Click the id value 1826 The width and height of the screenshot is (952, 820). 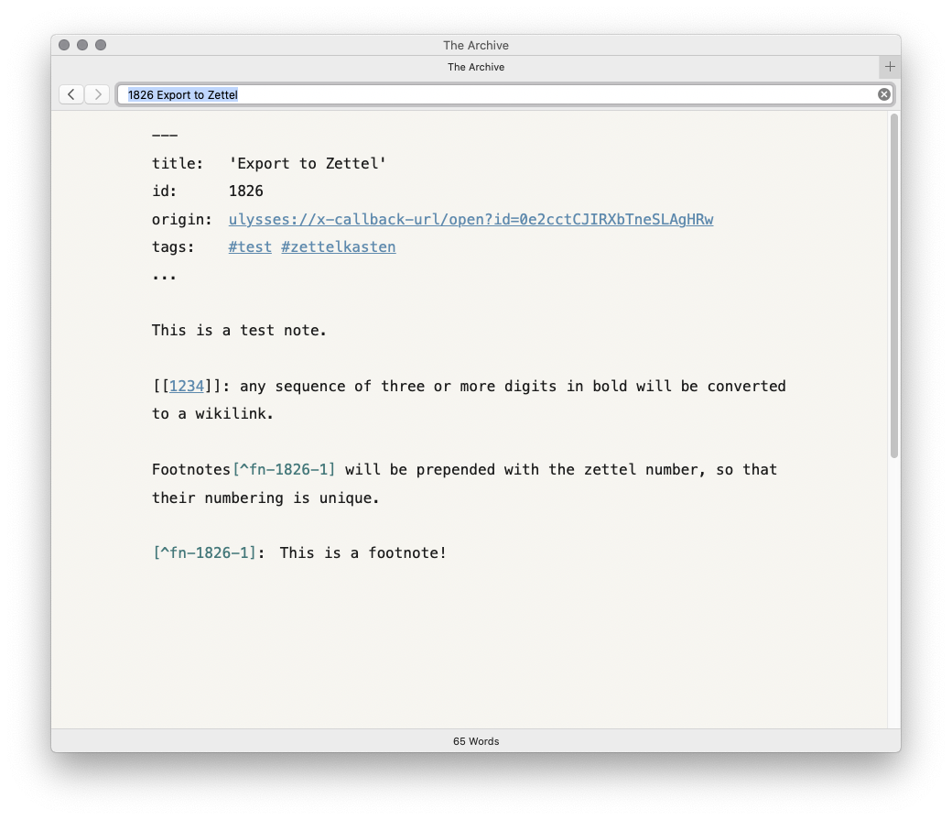click(x=246, y=191)
